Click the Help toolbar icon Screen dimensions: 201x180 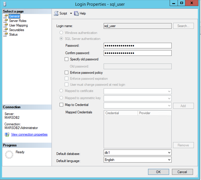pos(76,13)
